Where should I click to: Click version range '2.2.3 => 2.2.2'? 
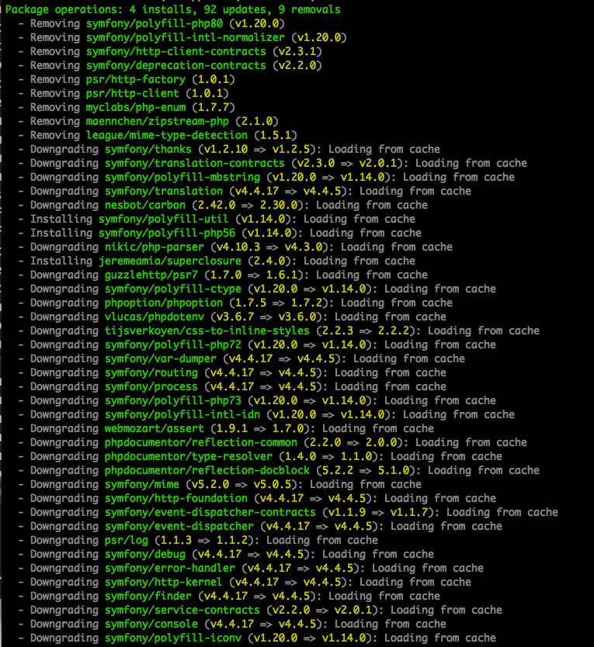(x=365, y=330)
